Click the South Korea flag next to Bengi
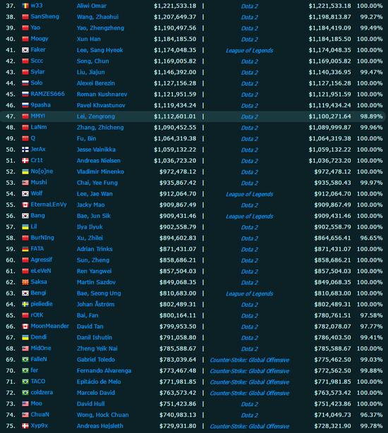 [25, 293]
